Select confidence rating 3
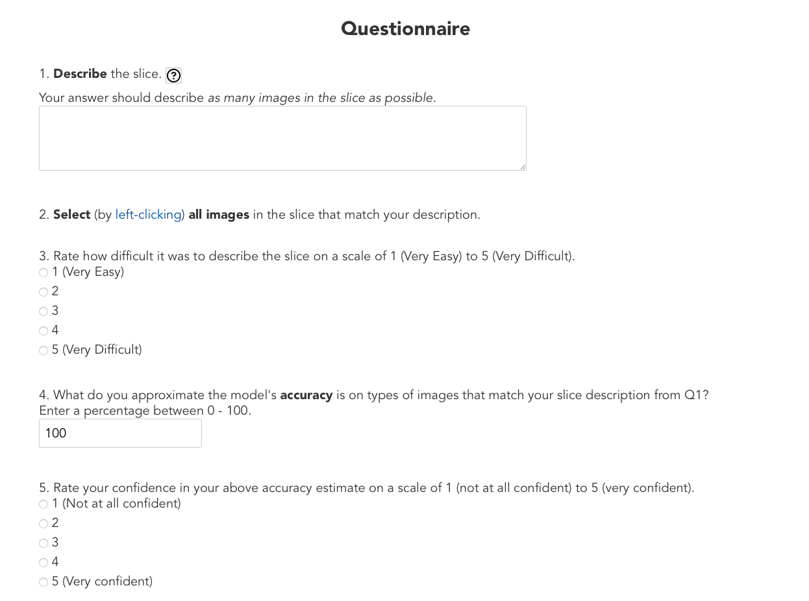 click(44, 543)
